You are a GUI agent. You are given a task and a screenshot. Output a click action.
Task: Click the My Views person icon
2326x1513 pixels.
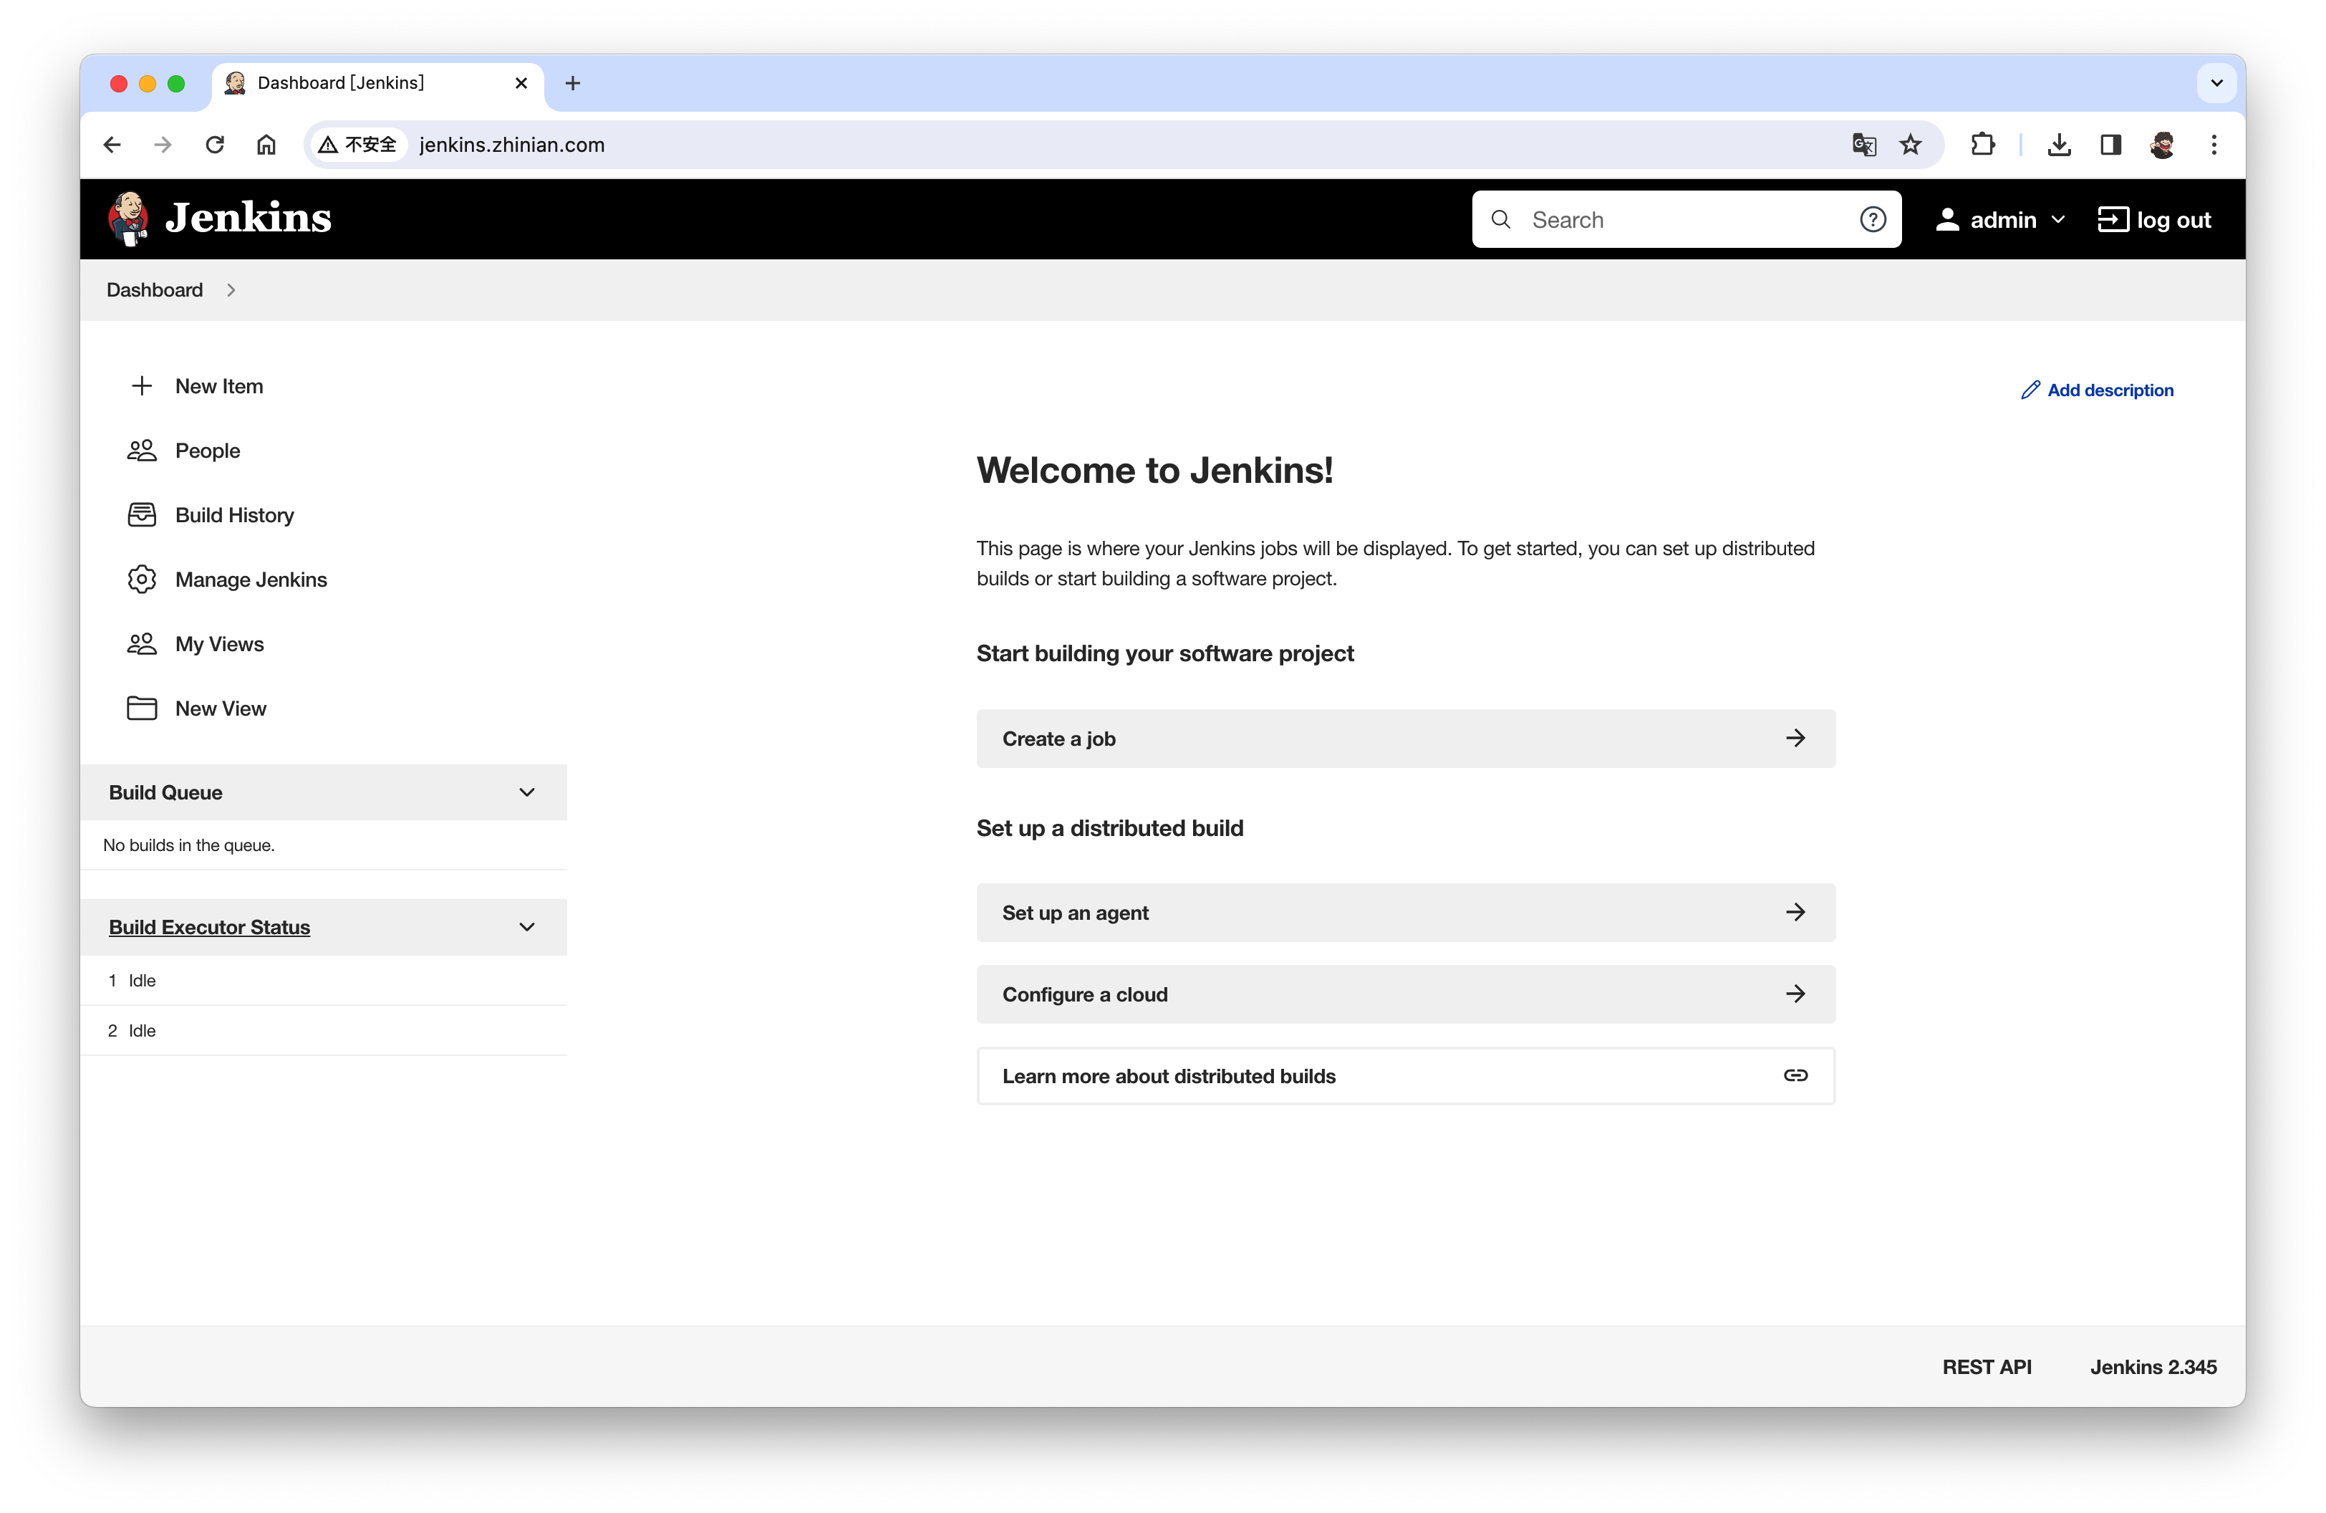click(x=143, y=643)
